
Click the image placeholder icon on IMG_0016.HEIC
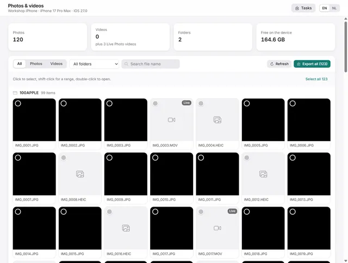coord(126,228)
